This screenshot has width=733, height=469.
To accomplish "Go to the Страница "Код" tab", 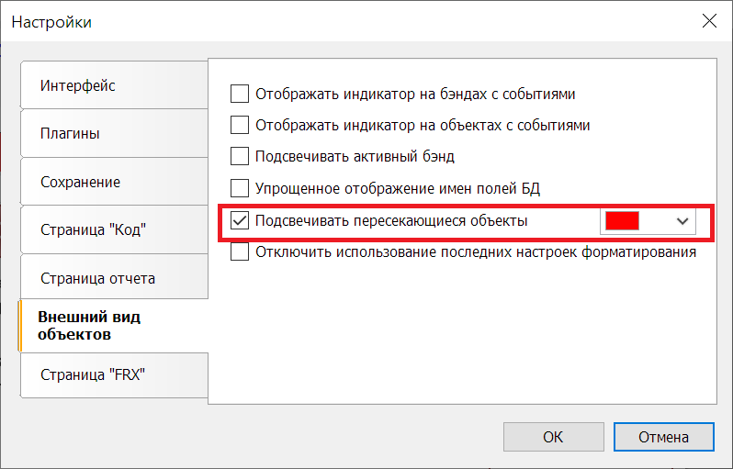I will point(114,229).
